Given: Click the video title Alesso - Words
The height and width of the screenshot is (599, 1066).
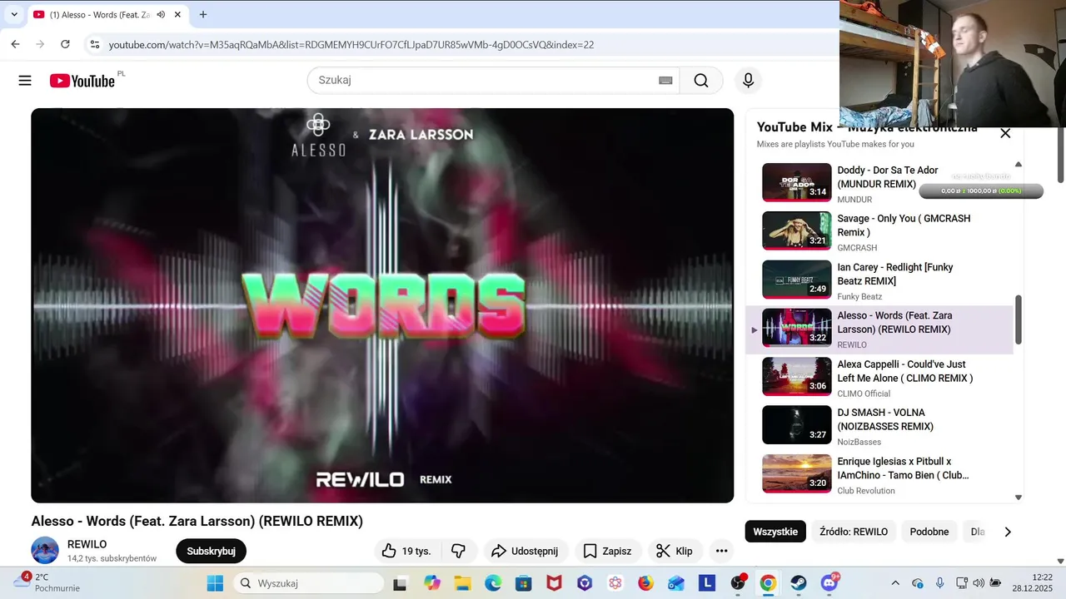Looking at the screenshot, I should tap(197, 522).
